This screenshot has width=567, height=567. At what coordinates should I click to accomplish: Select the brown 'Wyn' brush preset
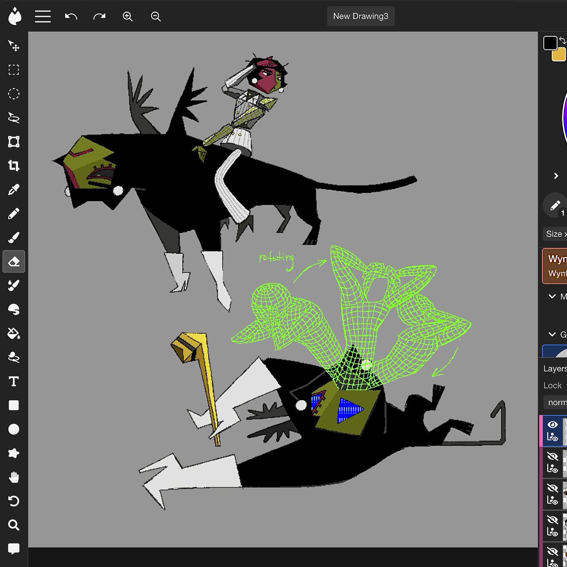[x=555, y=266]
